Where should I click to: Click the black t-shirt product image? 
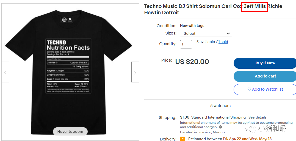[x=69, y=68]
